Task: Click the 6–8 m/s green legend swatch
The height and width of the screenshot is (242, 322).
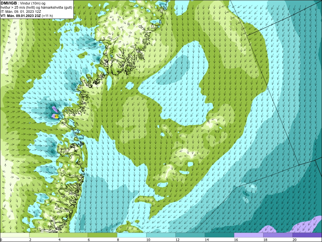Action: click(102, 235)
